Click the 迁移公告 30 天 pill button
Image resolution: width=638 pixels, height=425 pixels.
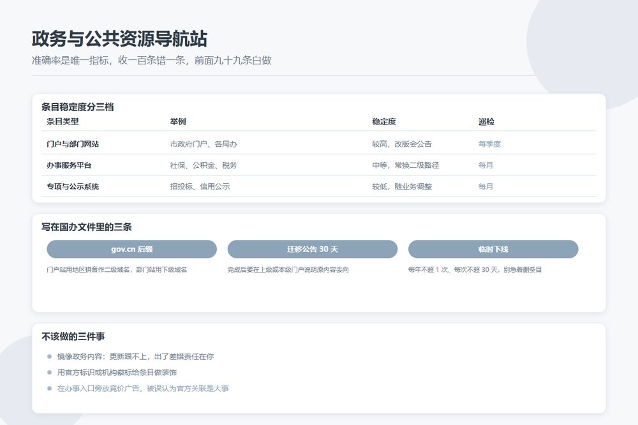(x=312, y=249)
